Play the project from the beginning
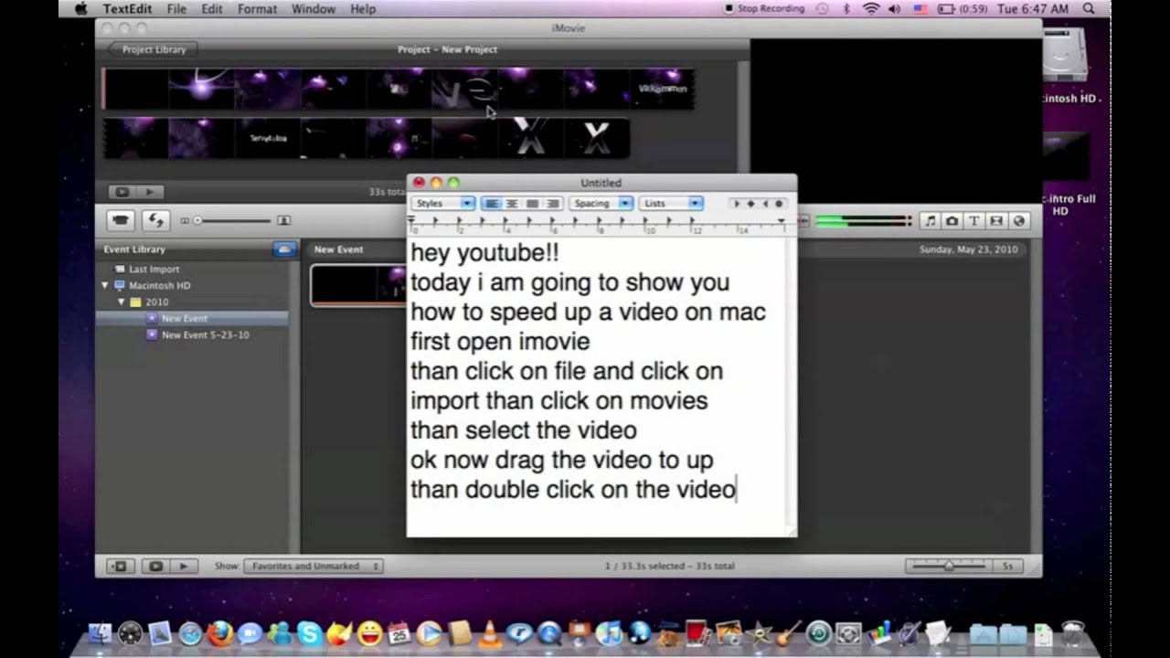This screenshot has height=658, width=1170. click(x=150, y=192)
